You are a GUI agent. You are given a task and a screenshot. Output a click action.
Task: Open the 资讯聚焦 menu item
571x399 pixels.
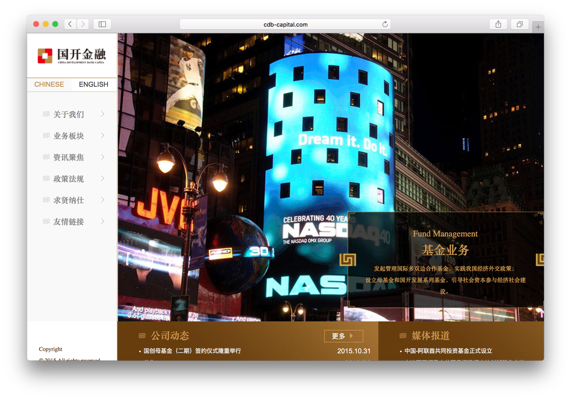tap(69, 157)
